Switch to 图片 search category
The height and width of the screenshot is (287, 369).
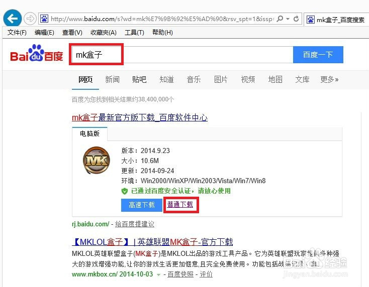221,80
